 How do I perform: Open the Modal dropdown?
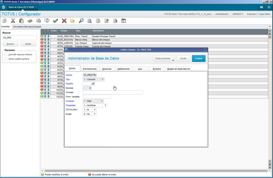pos(95,114)
